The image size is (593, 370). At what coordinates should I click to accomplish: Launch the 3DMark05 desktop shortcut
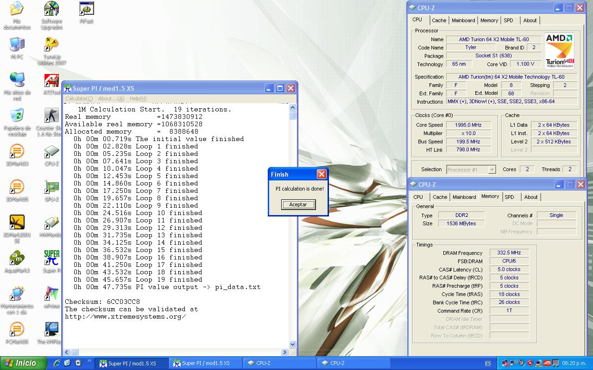tap(17, 191)
